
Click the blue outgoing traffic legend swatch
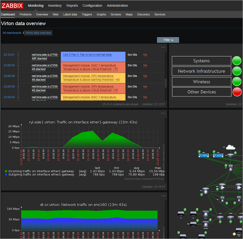6,175
